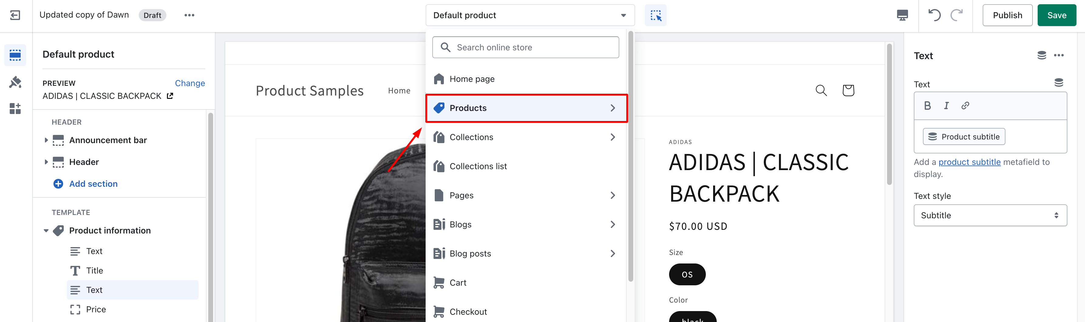Click the redo arrow
The width and height of the screenshot is (1085, 322).
click(957, 15)
